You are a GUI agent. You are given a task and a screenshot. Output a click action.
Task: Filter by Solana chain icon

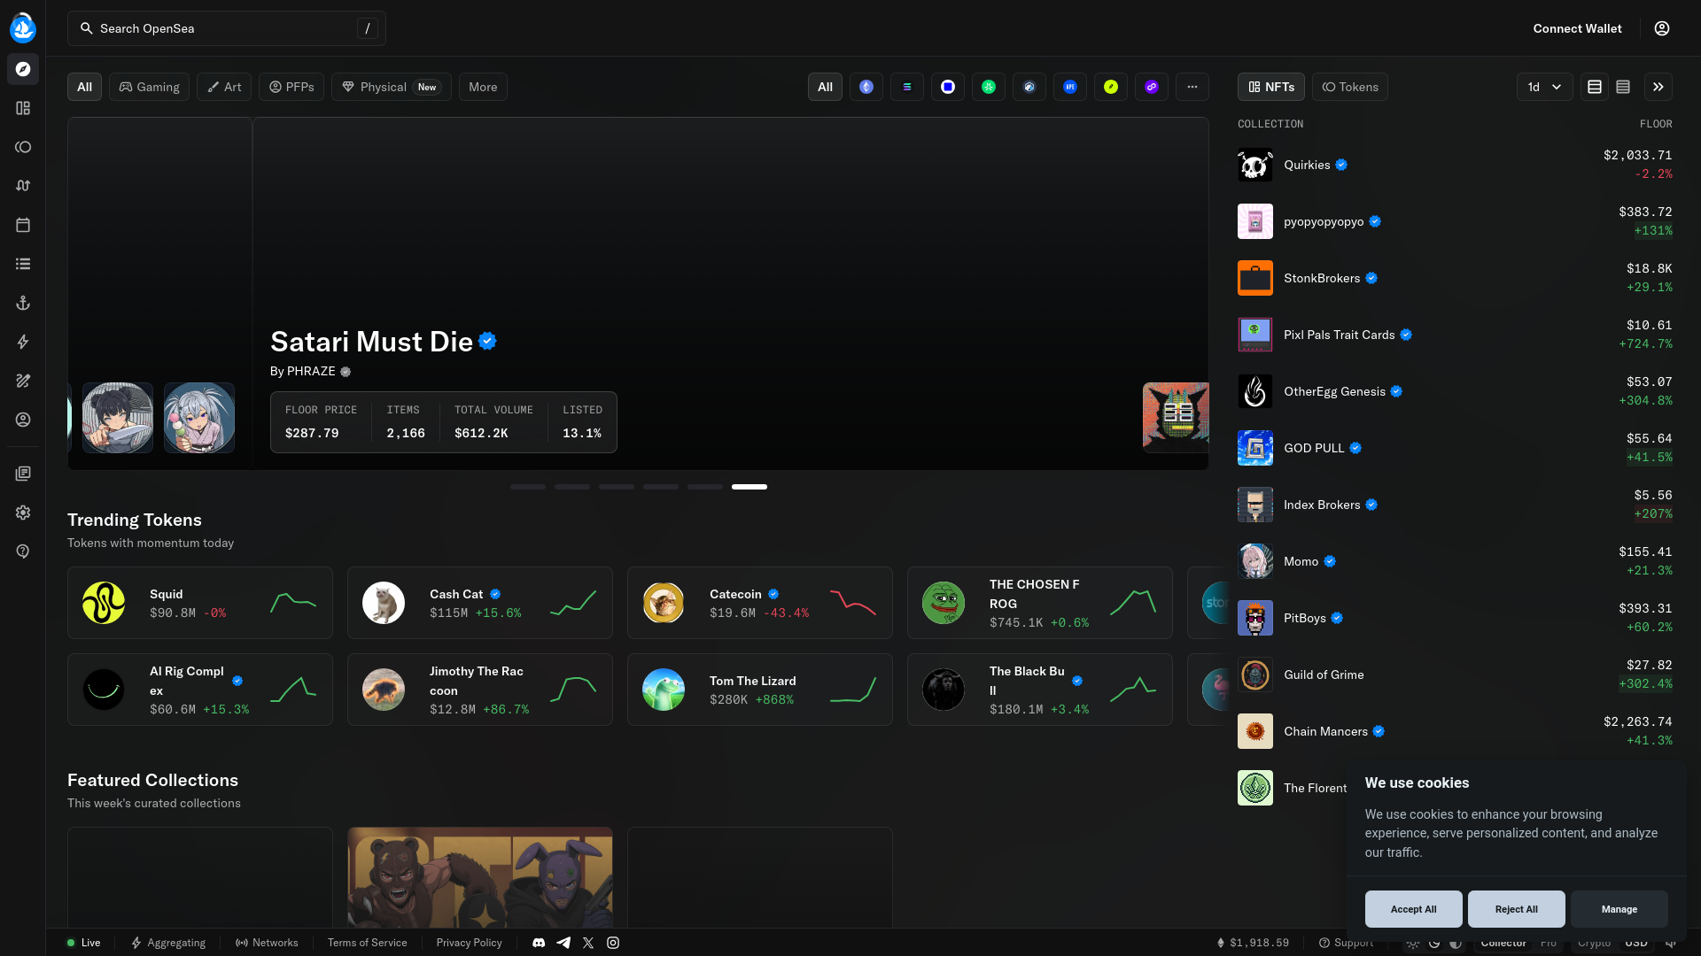[907, 87]
